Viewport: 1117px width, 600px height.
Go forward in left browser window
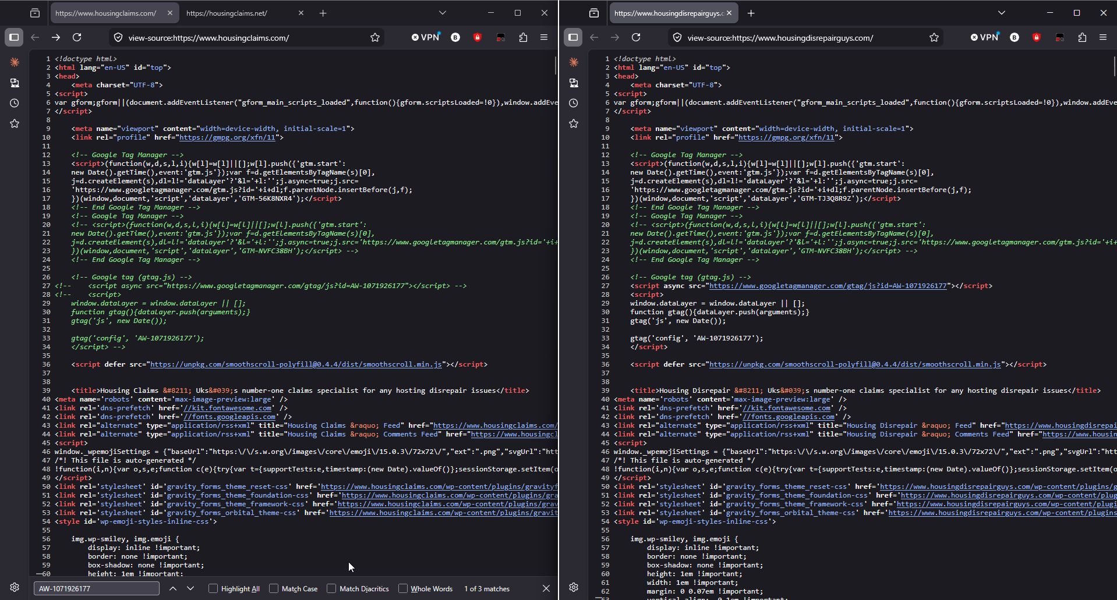pos(56,37)
